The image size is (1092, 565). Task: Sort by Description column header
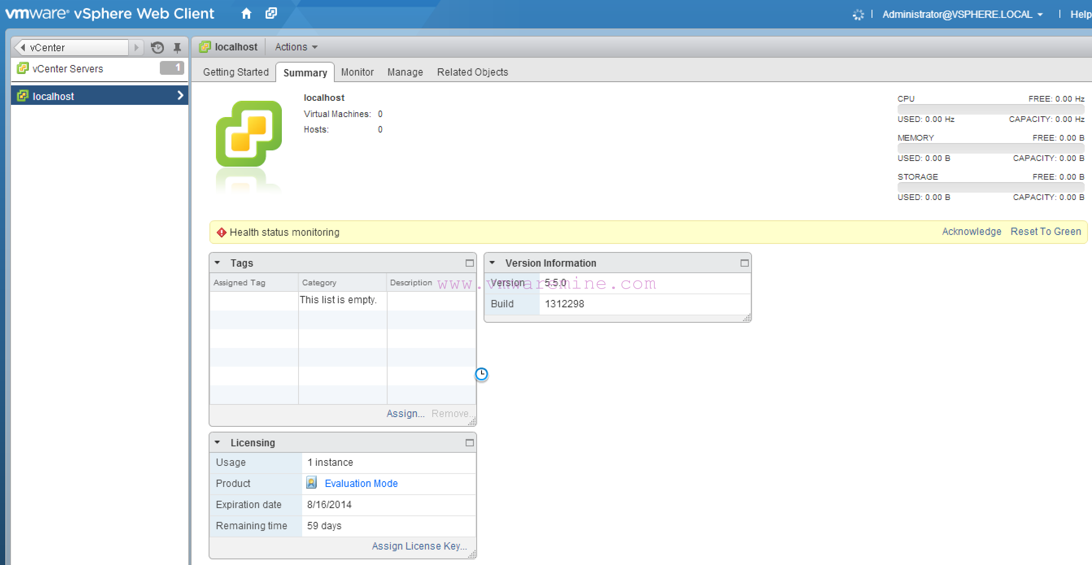431,282
